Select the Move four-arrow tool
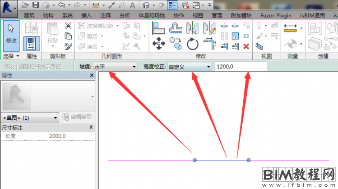Screen dimensions: 338x189 pyautogui.click(x=158, y=44)
